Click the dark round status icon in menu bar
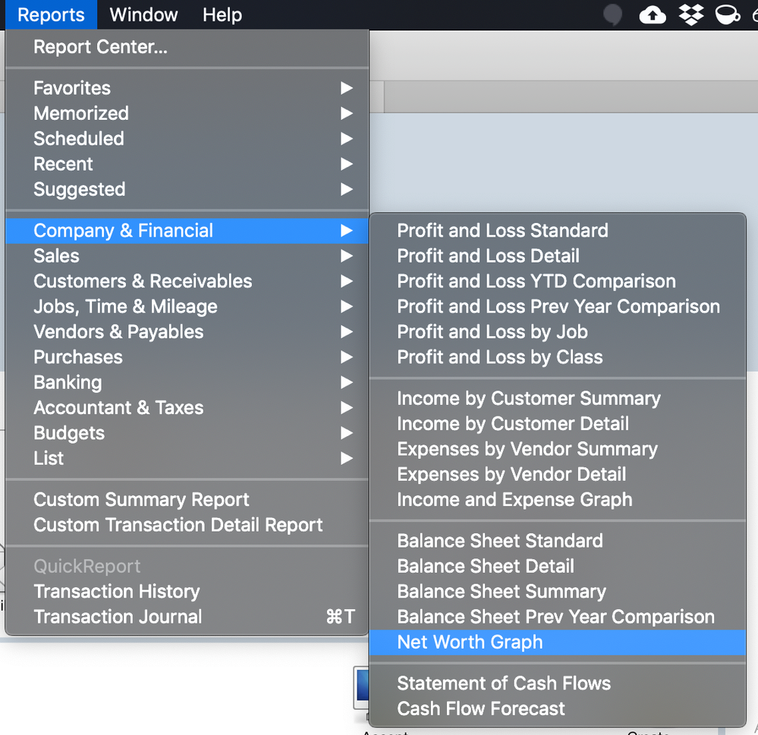Screen dimensions: 758x735 pos(612,14)
